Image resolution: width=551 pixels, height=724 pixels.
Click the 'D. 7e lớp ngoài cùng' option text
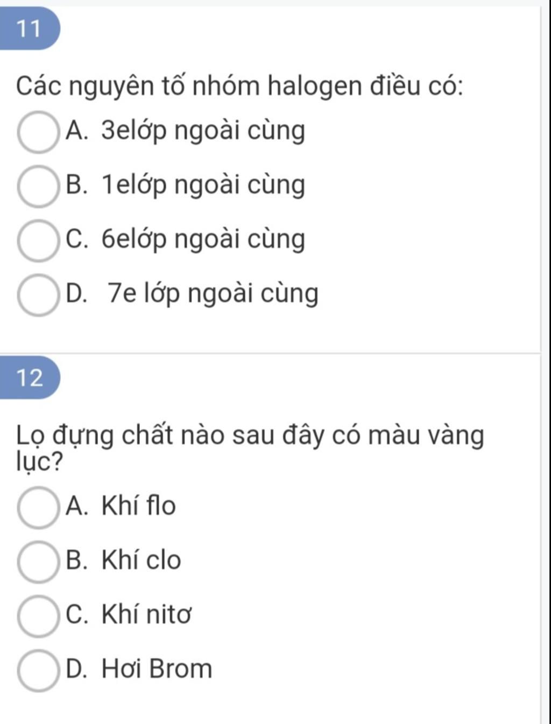click(x=192, y=294)
